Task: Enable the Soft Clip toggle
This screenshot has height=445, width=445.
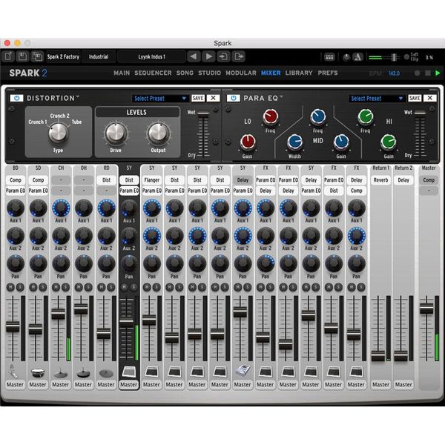Action: point(406,57)
